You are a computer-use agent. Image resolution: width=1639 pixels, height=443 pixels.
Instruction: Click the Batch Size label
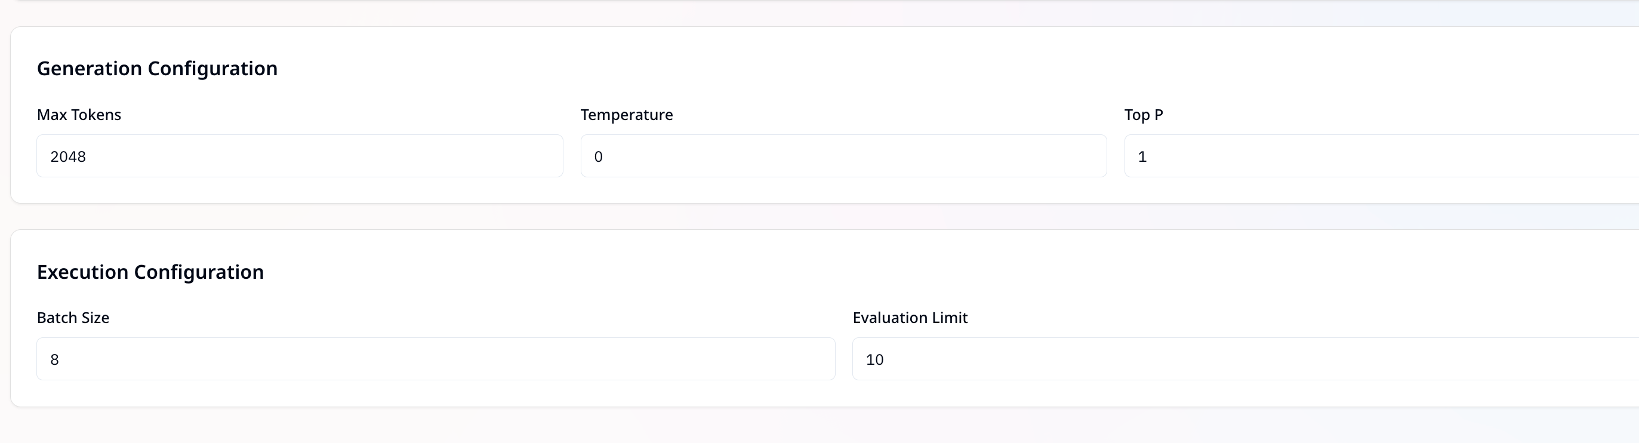click(x=73, y=318)
